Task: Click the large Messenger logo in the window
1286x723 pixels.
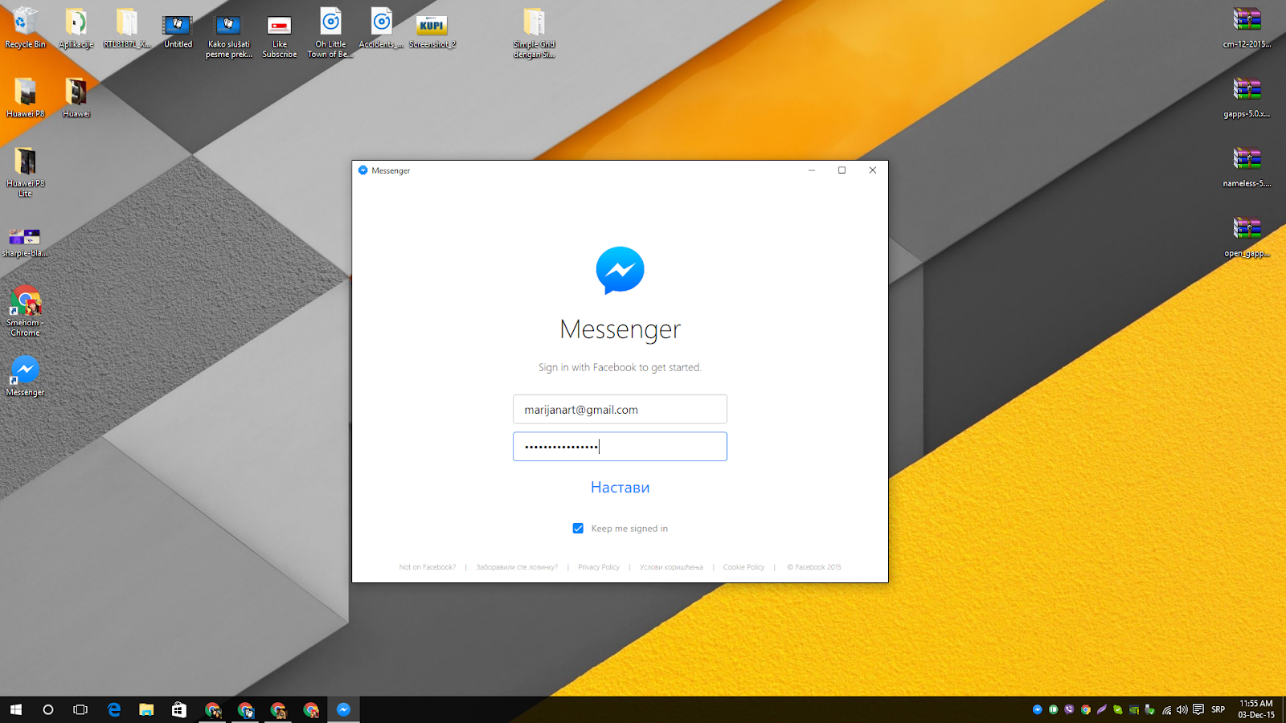Action: point(620,271)
